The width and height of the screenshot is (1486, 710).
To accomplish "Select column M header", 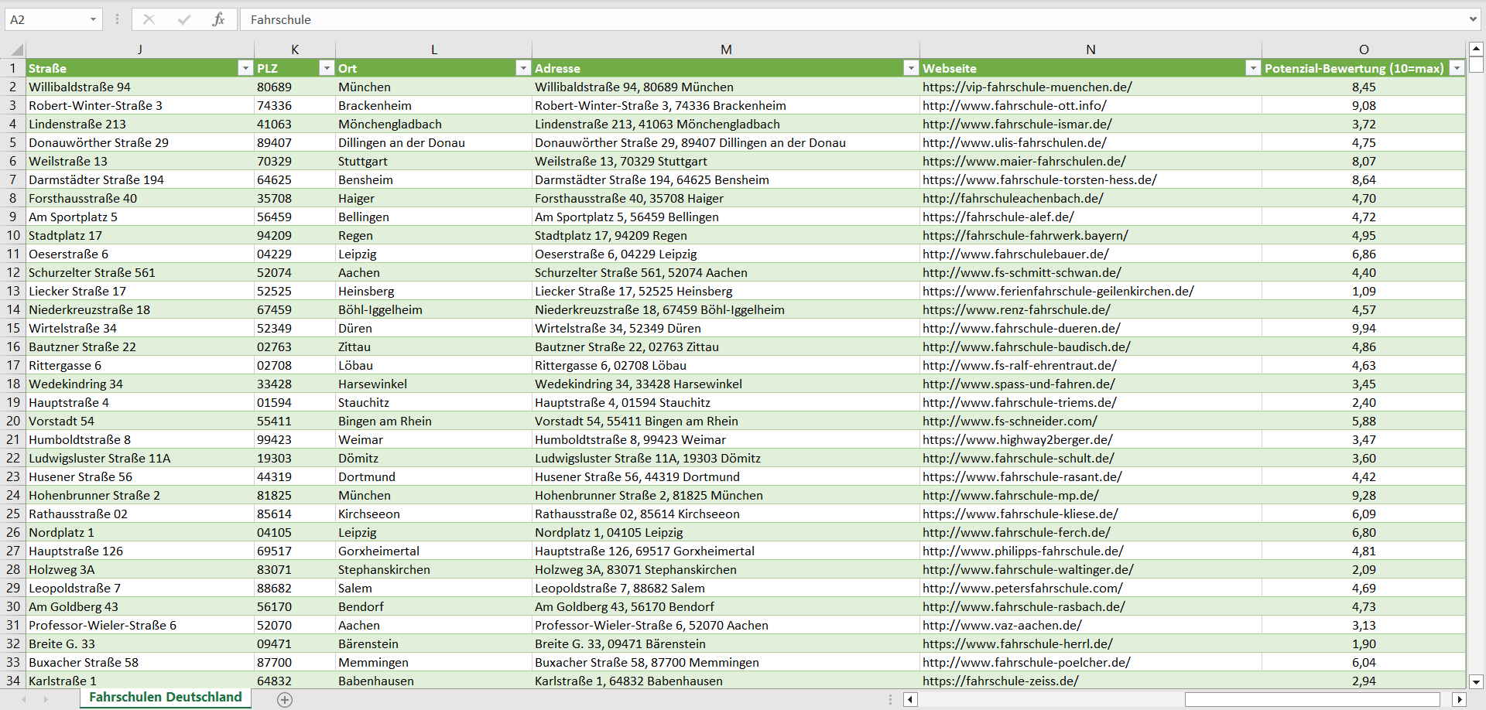I will click(726, 49).
